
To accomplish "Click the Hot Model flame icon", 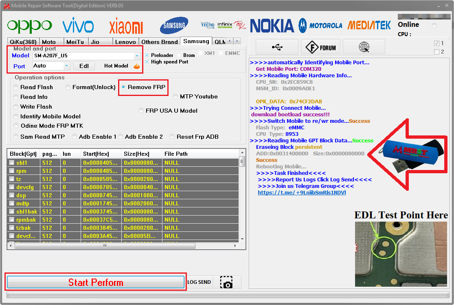I will 137,66.
